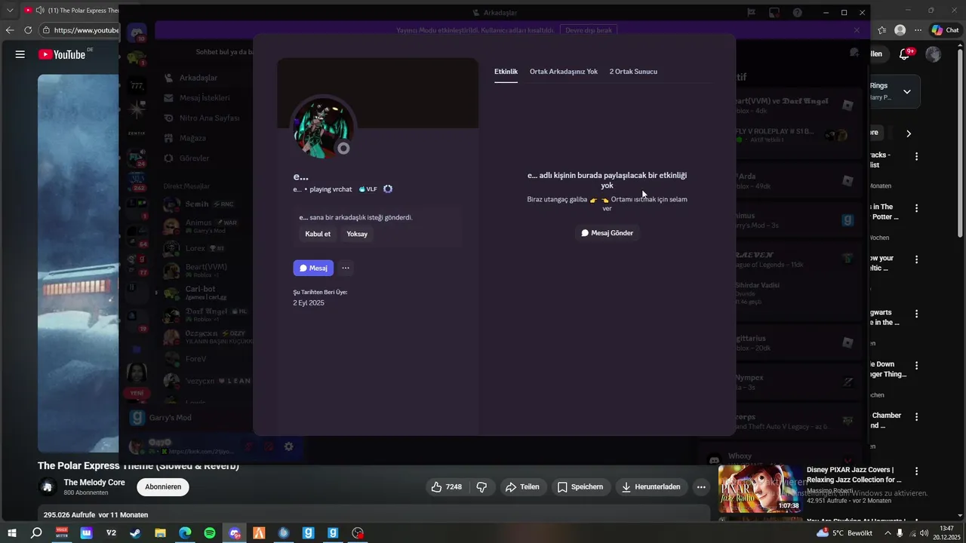Click the purple Mesaj button
Image resolution: width=966 pixels, height=543 pixels.
click(x=313, y=268)
